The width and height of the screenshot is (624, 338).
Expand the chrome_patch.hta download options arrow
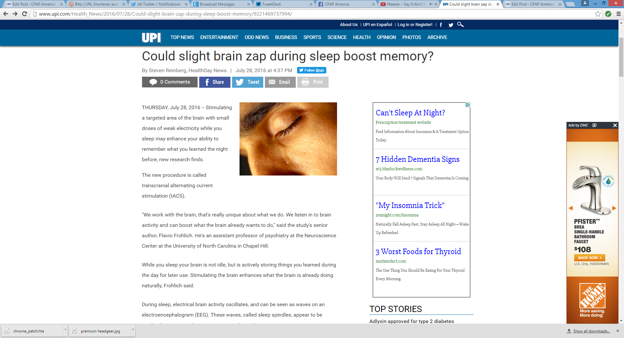click(x=65, y=330)
